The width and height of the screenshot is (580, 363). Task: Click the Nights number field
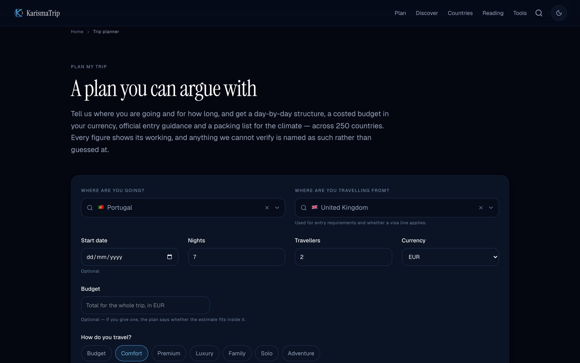237,257
